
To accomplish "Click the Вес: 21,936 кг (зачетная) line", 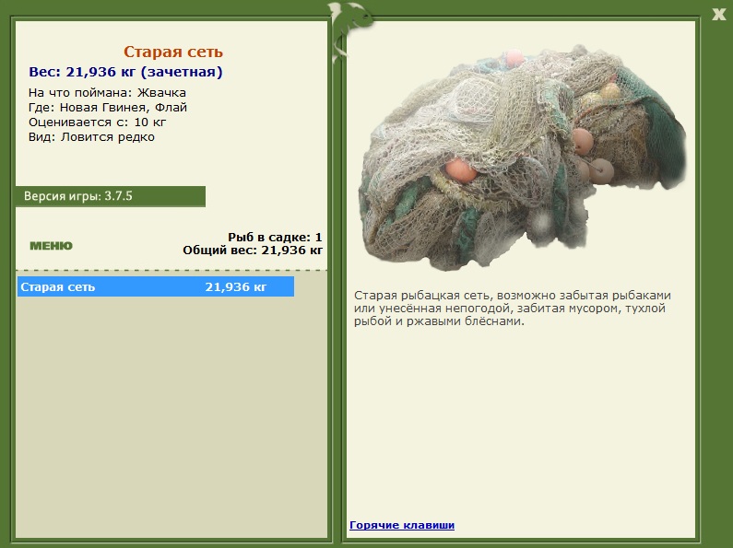I will (x=125, y=72).
